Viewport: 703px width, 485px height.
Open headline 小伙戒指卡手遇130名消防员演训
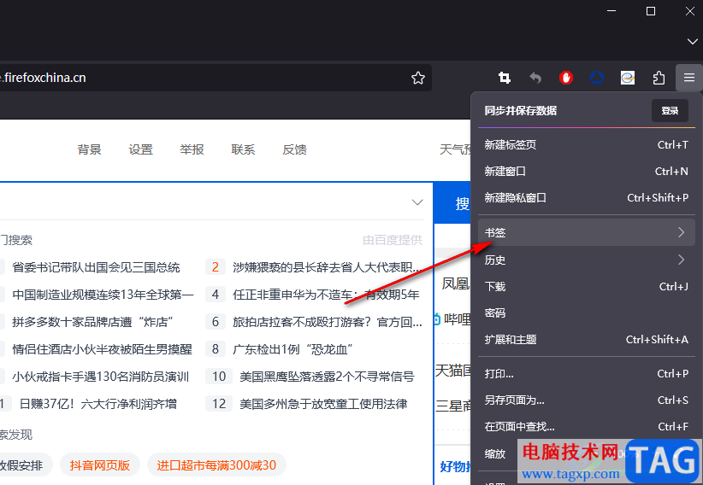(101, 377)
